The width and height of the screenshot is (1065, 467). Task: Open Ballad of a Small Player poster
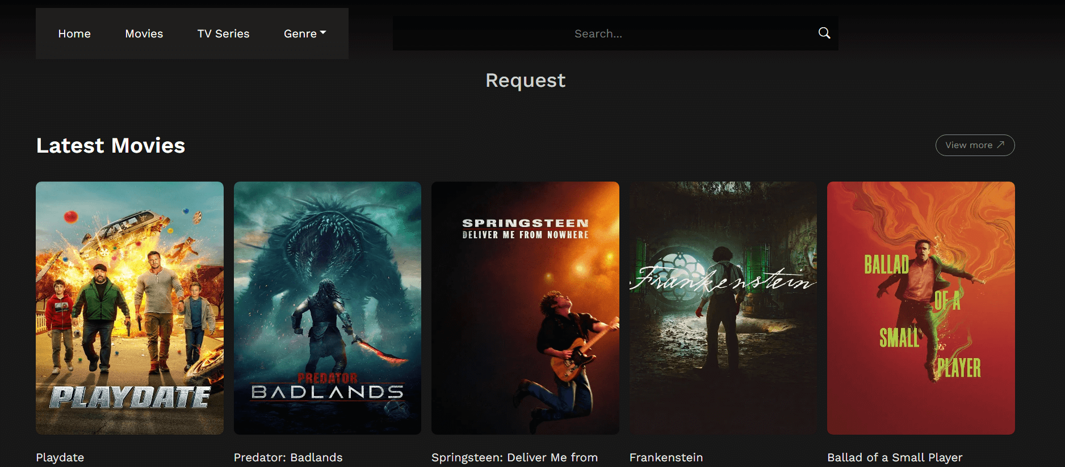921,308
